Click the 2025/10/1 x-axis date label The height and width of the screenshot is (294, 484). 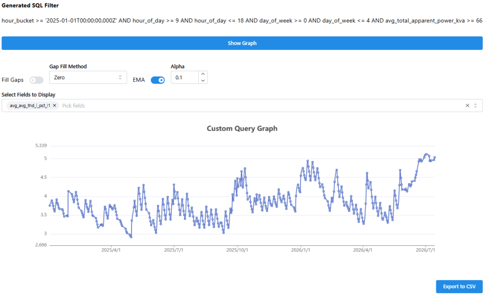pos(237,250)
